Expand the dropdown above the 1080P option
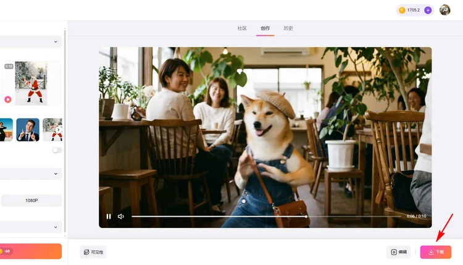Viewport: 463px width, 265px height. (x=56, y=174)
